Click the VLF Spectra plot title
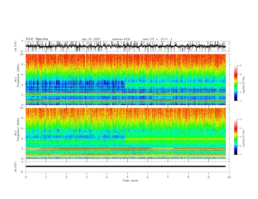Image resolution: width=258 pixels, height=199 pixels. point(37,39)
